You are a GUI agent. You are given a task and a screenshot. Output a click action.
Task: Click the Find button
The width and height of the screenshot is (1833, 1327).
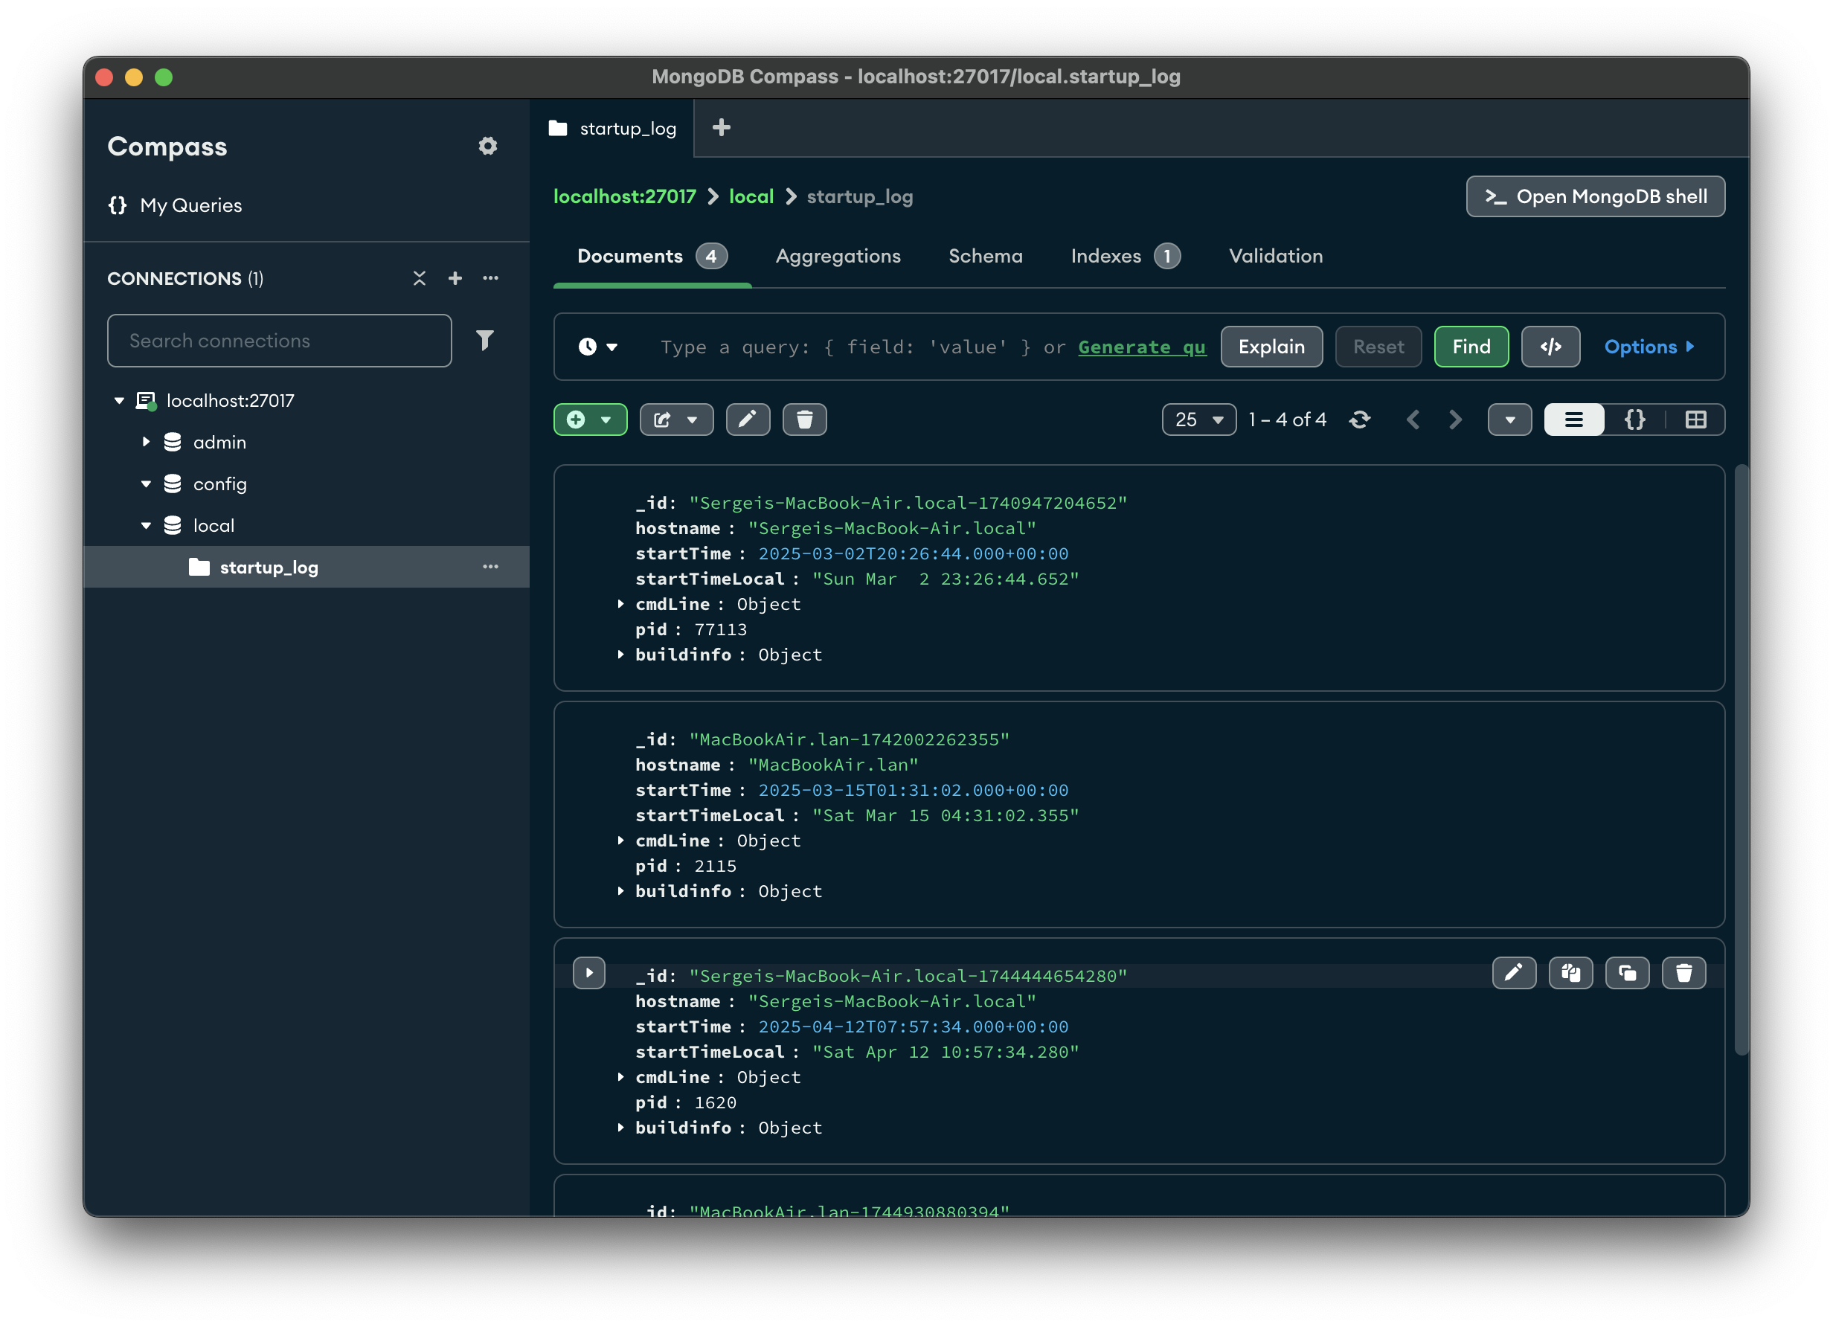click(1471, 347)
